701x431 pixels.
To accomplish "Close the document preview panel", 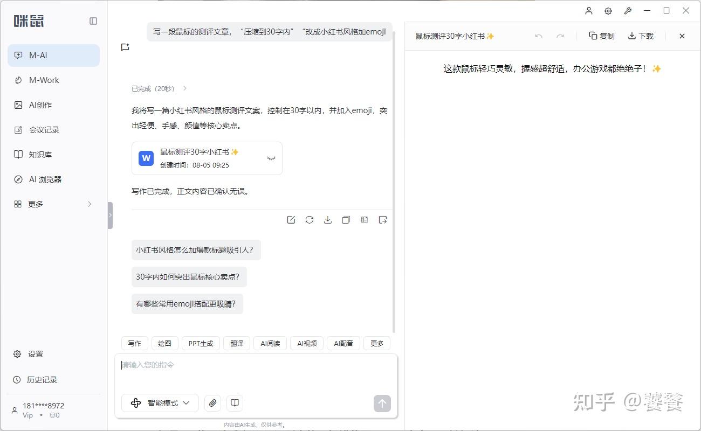I will [682, 36].
